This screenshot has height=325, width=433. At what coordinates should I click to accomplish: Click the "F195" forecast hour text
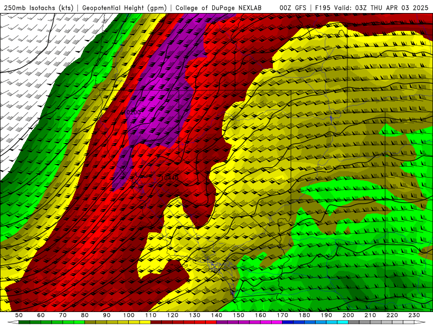[x=323, y=8]
